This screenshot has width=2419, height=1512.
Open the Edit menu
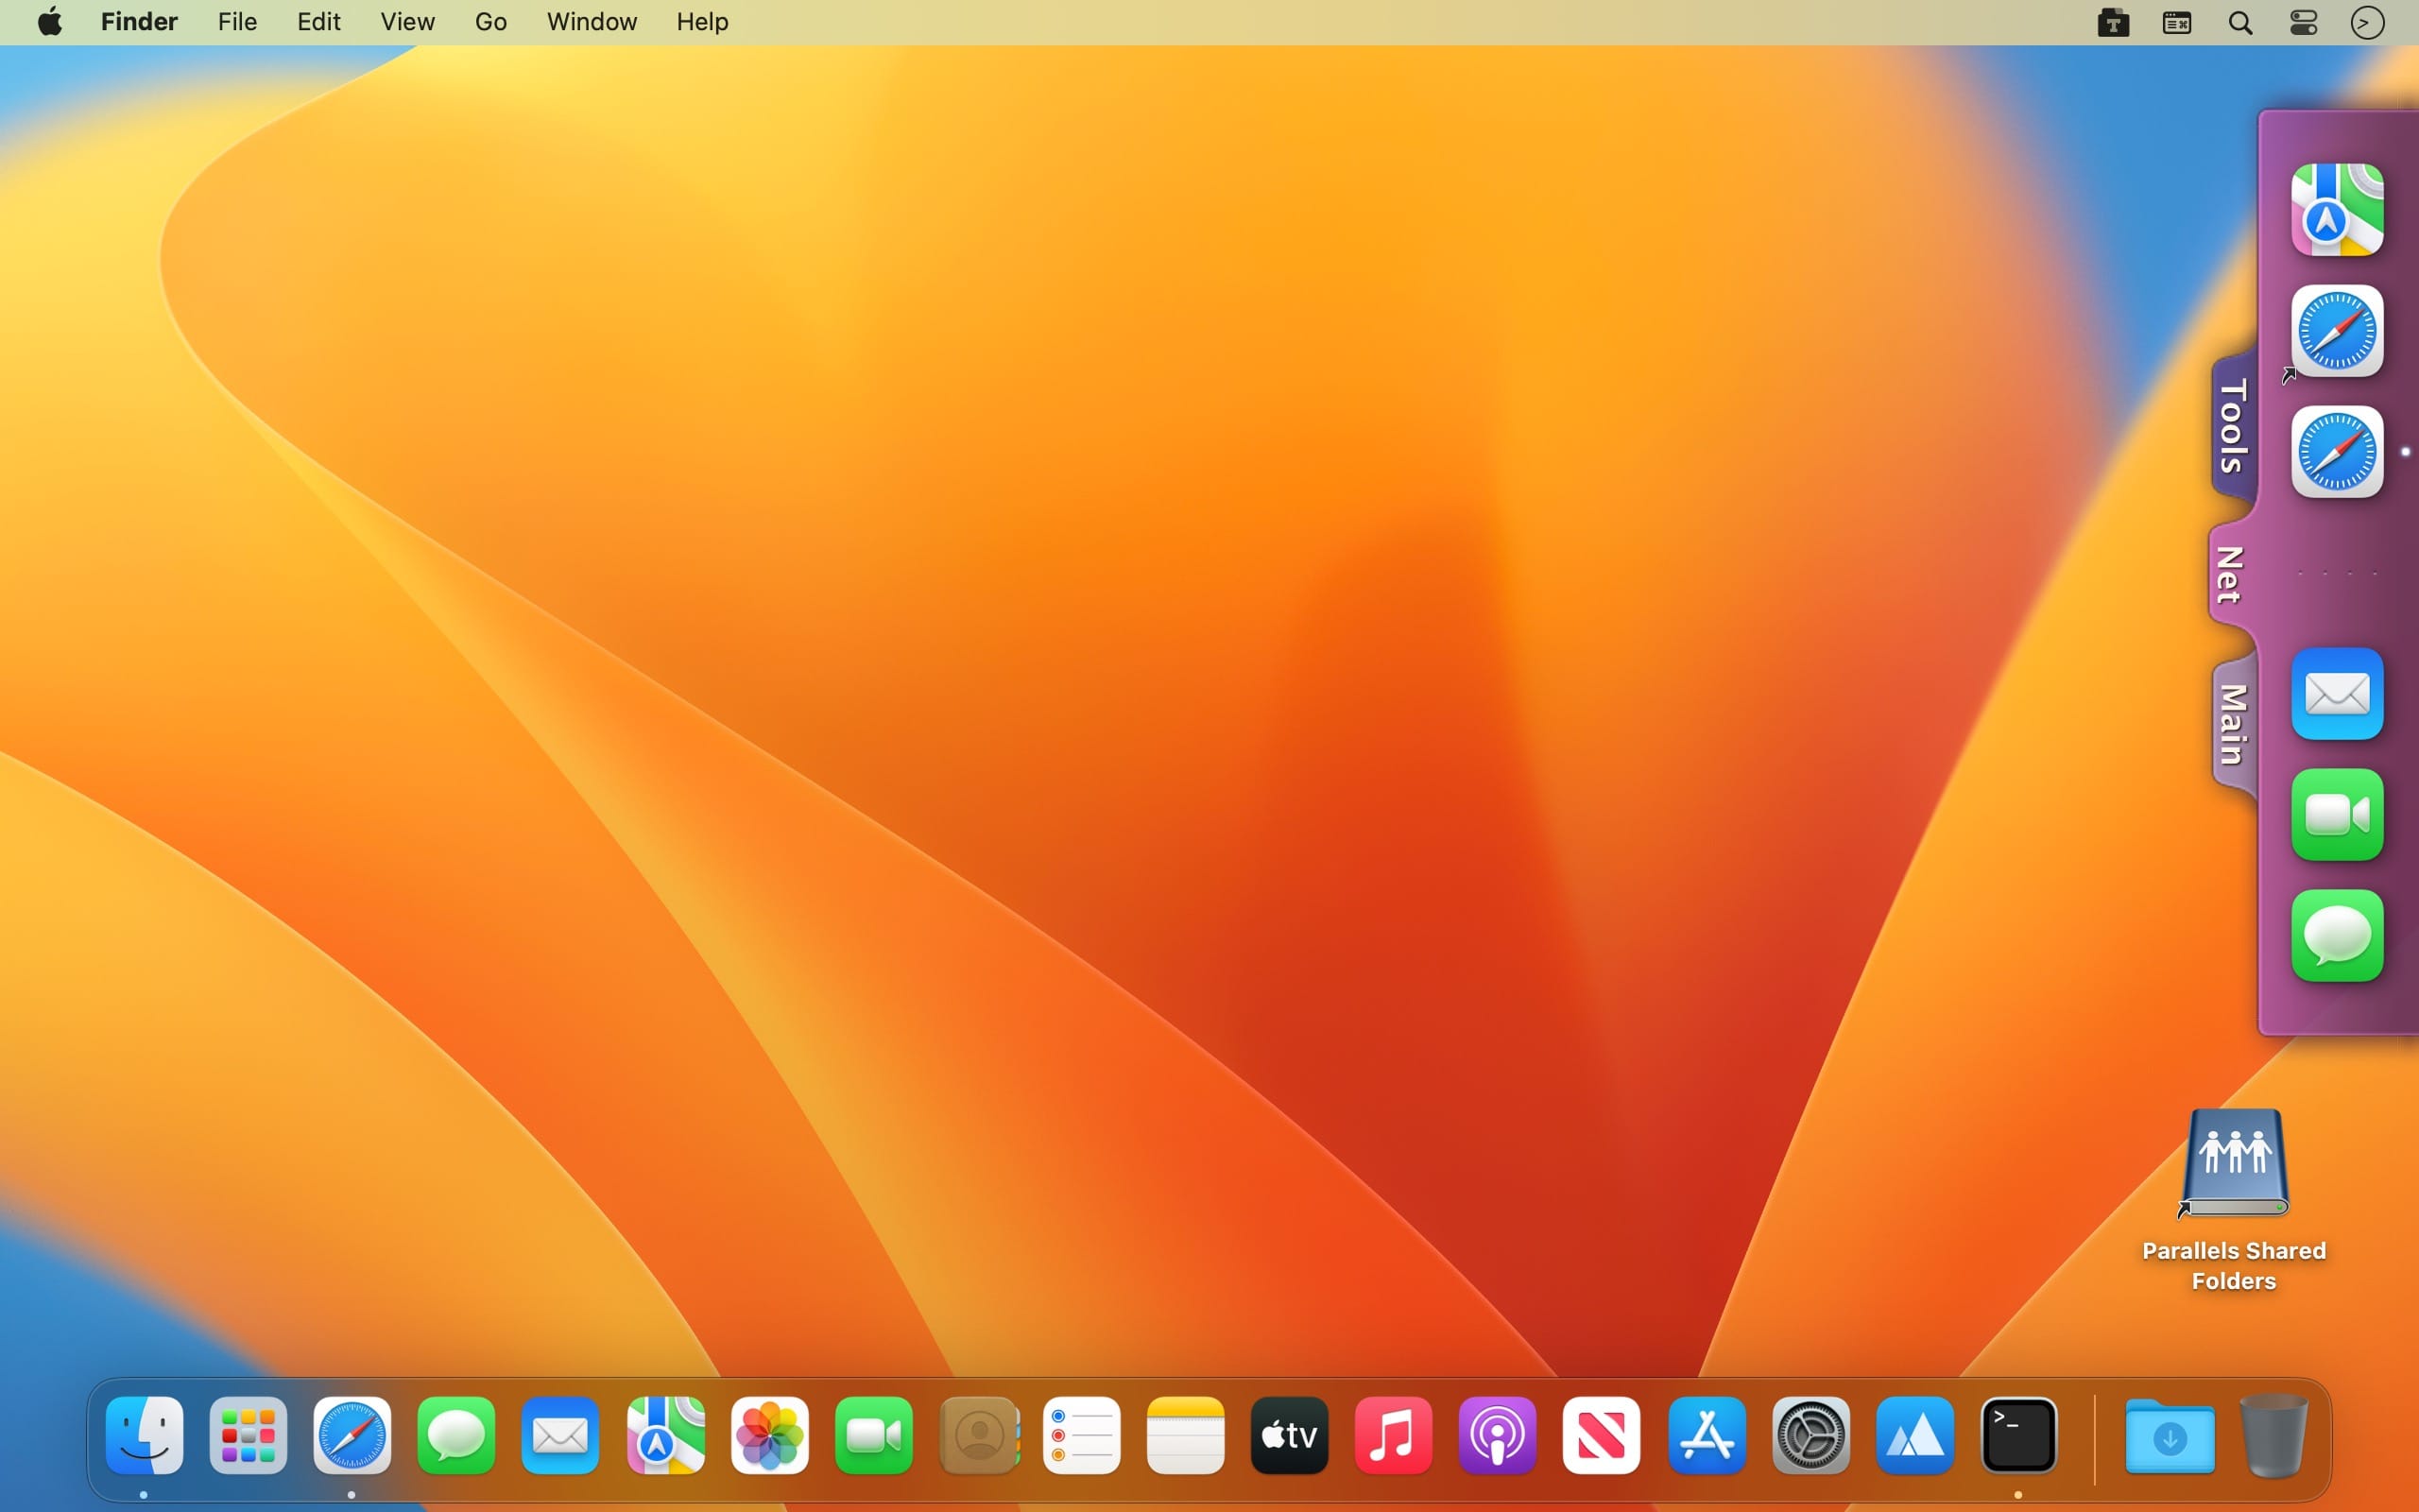click(318, 22)
